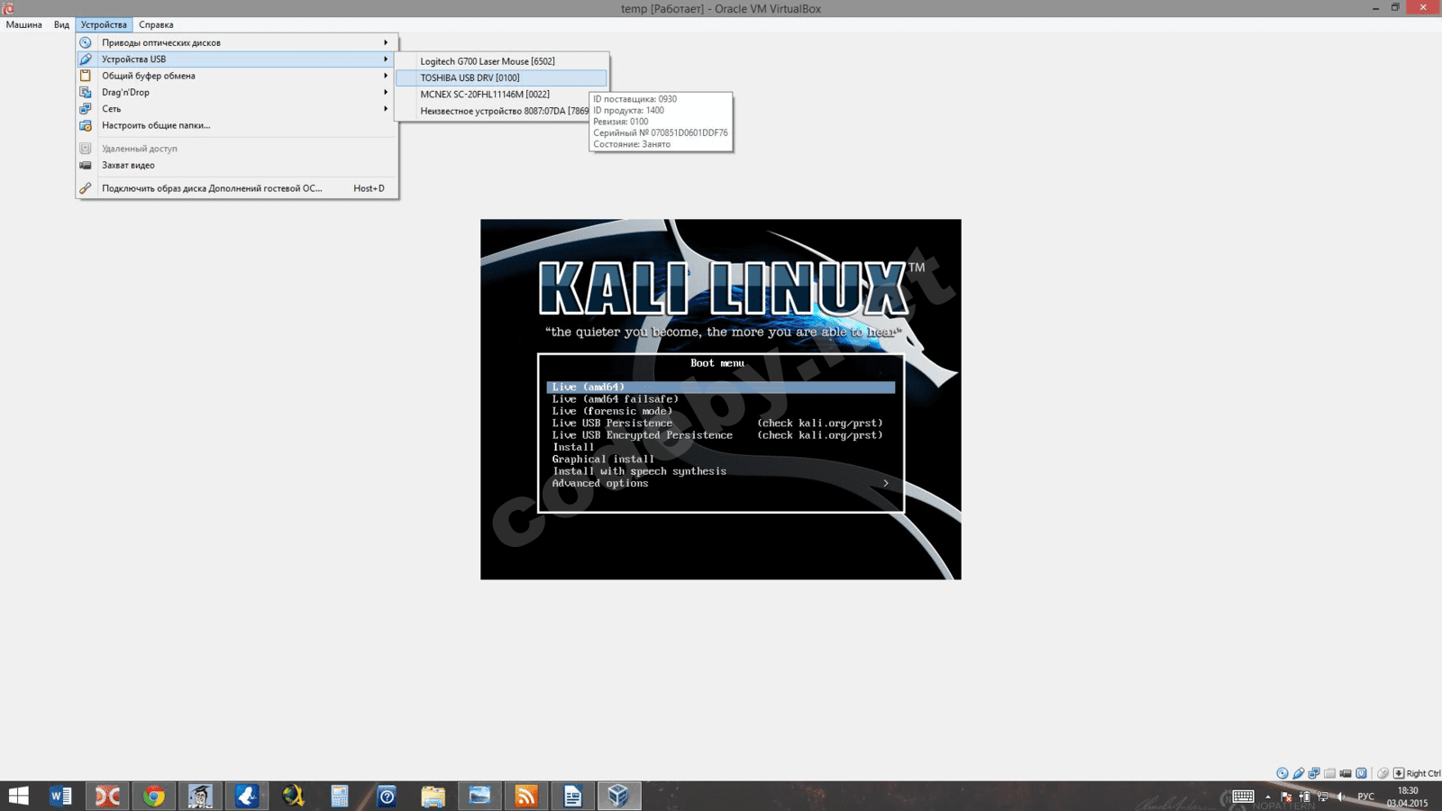
Task: Open the orange RSS reader taskbar icon
Action: [525, 796]
